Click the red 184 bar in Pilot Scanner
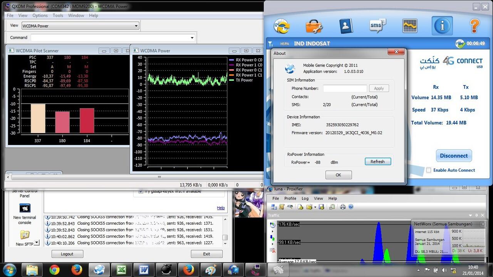The width and height of the screenshot is (493, 277). coord(87,121)
